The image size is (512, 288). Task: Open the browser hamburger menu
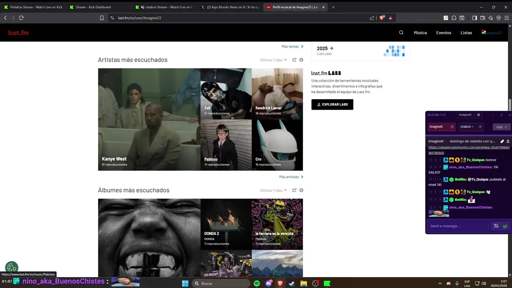(507, 18)
